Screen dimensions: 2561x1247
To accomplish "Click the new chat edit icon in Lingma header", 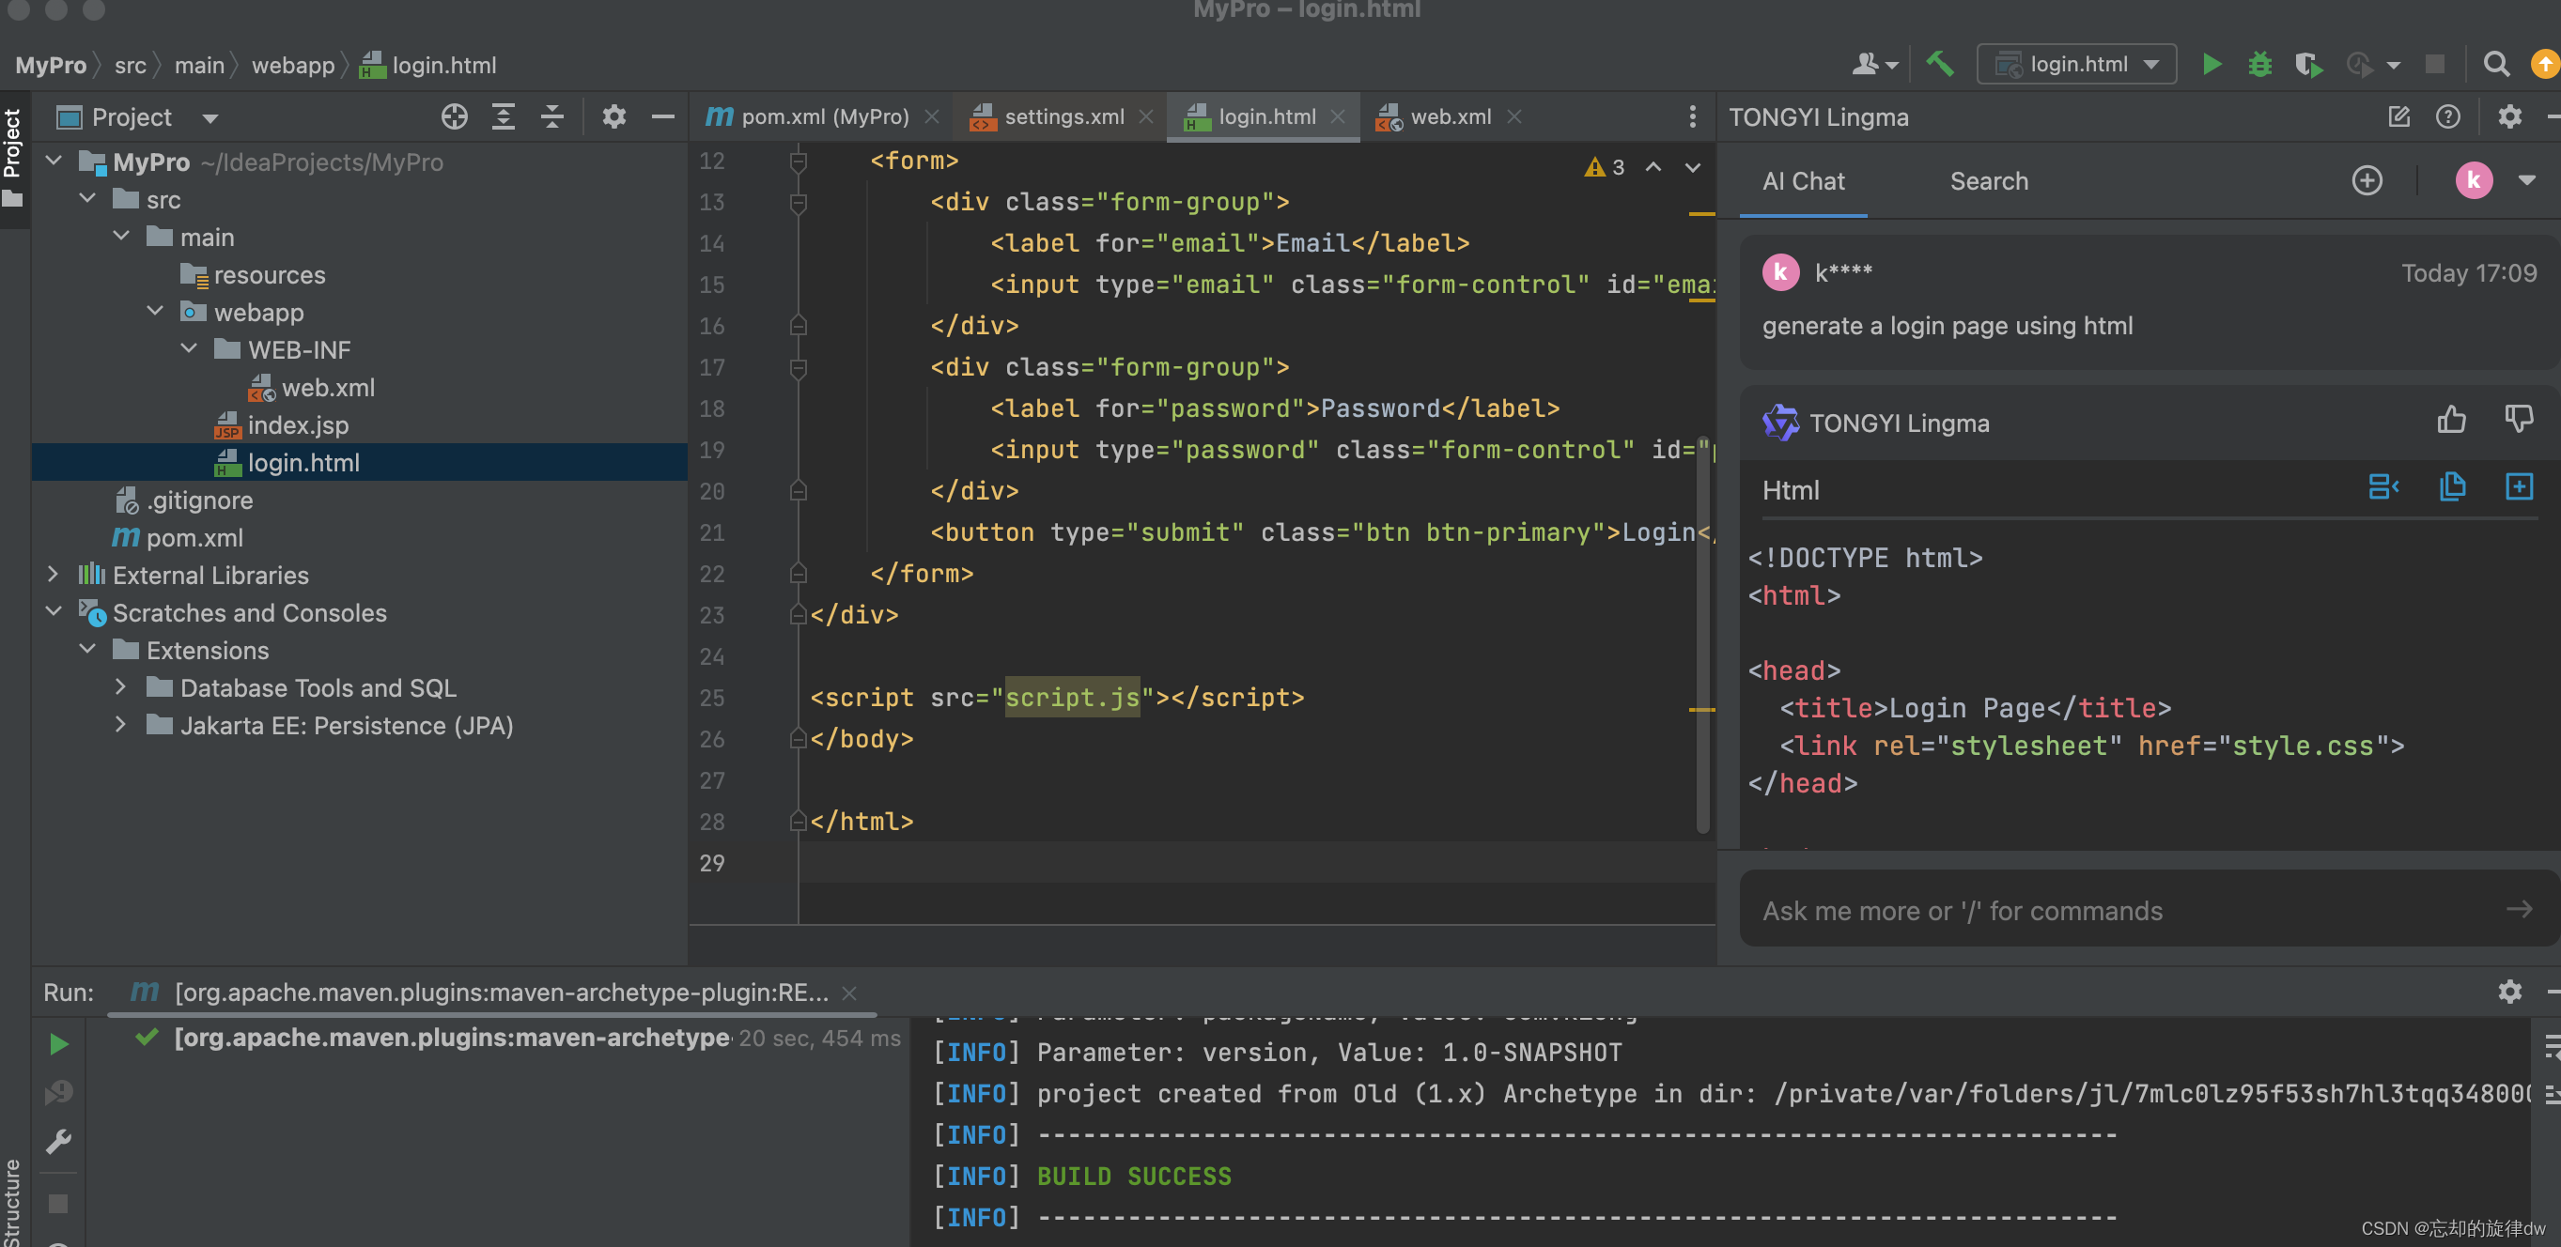I will pos(2399,117).
